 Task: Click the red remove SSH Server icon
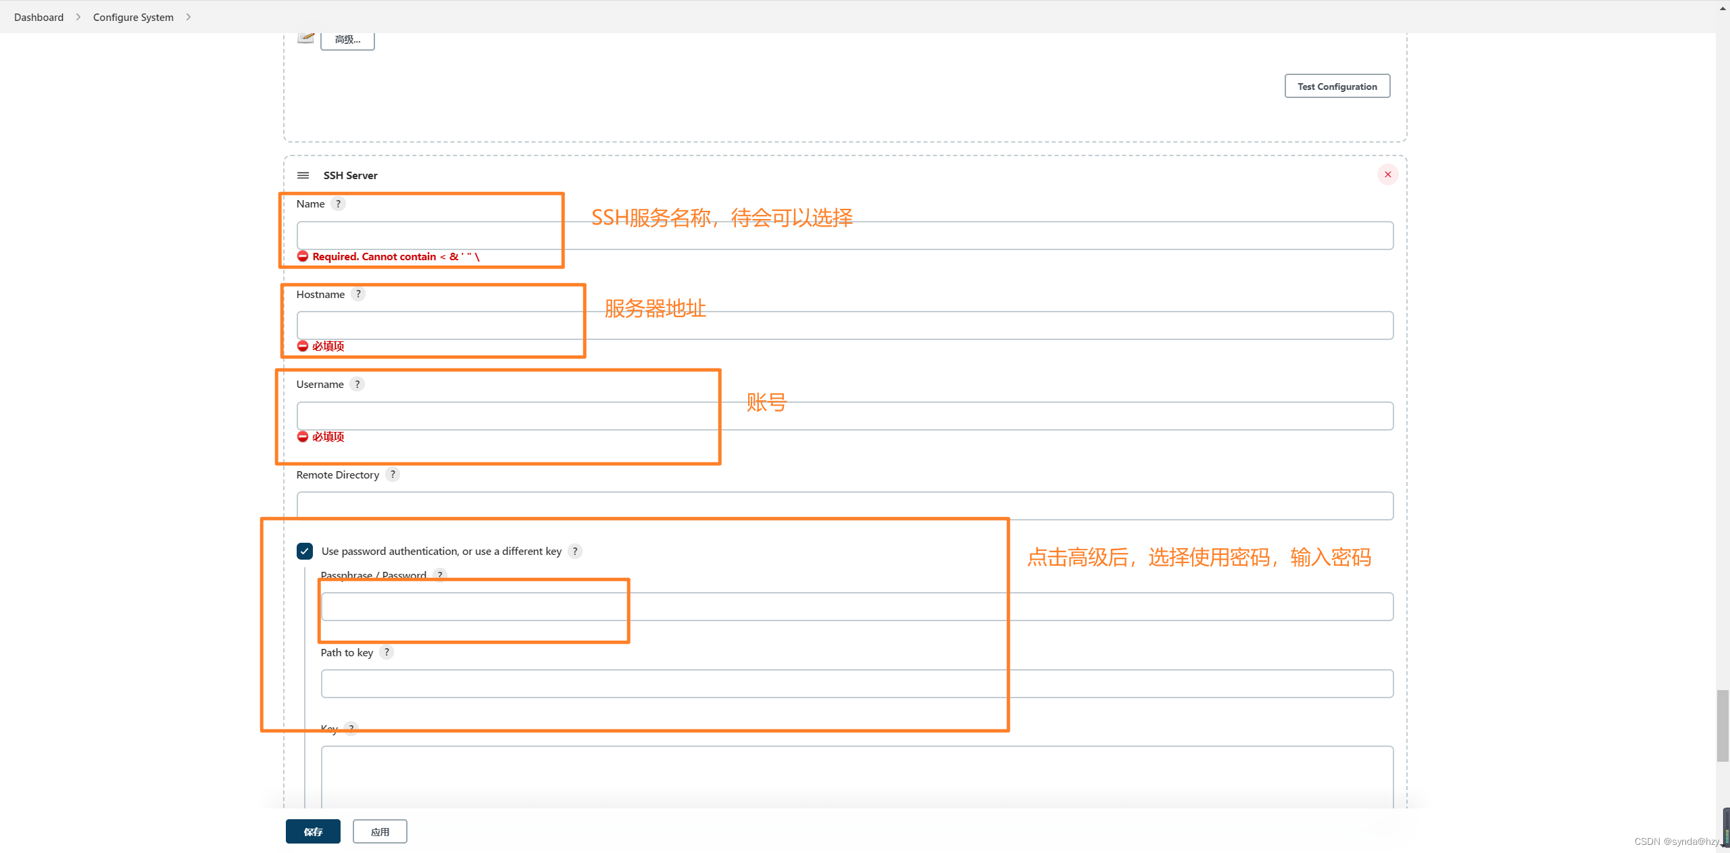[1388, 174]
